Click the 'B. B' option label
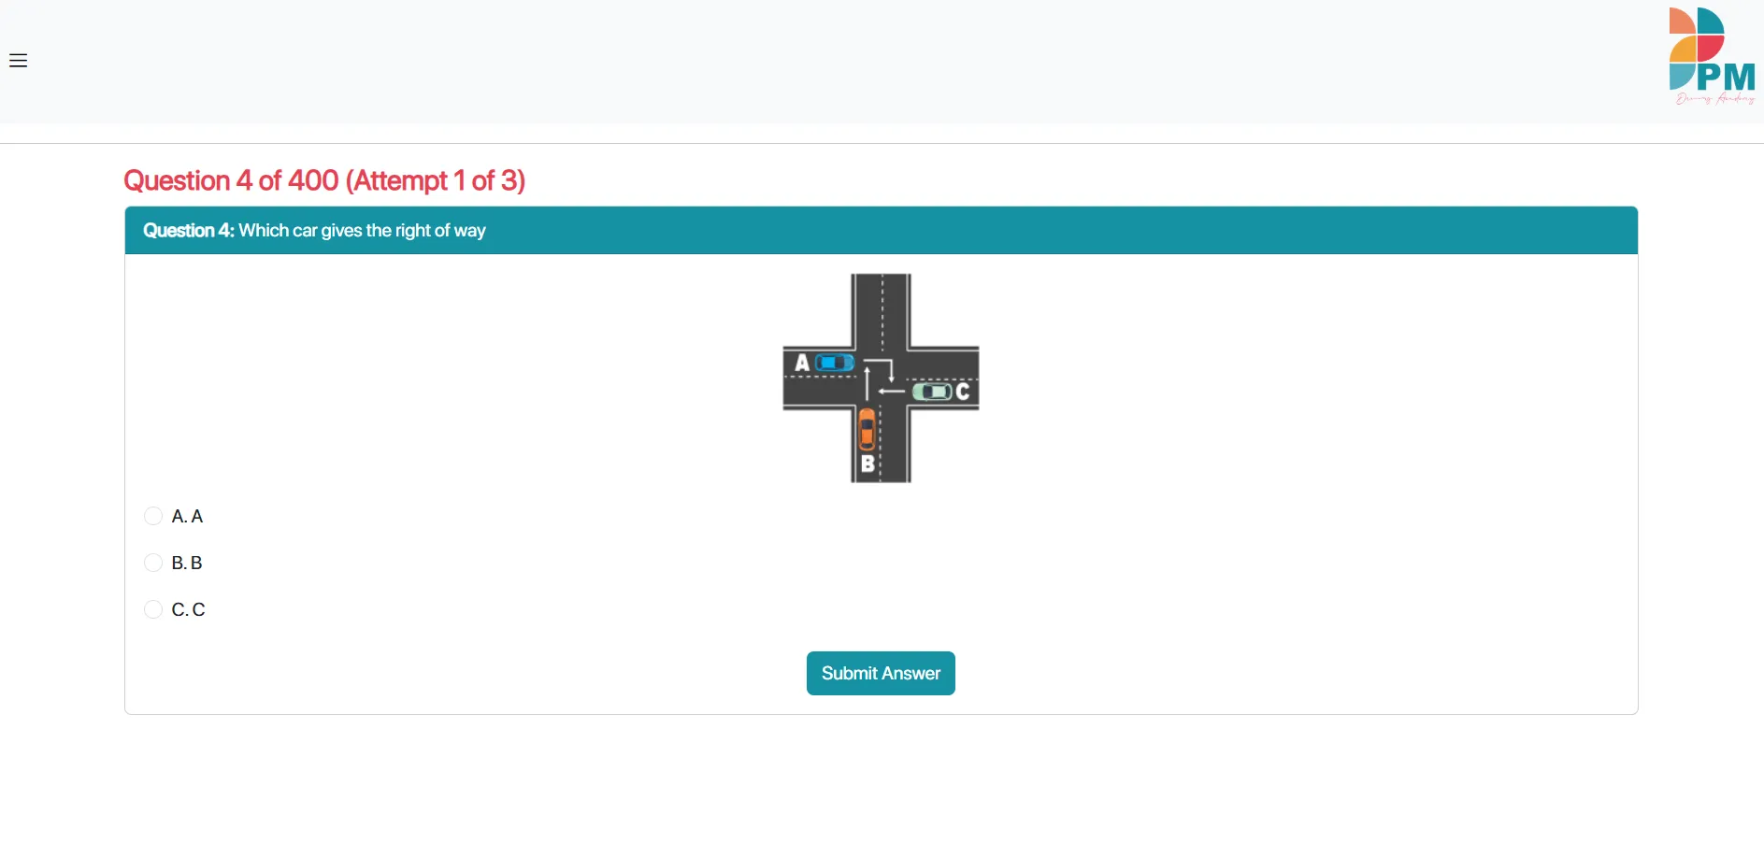This screenshot has height=857, width=1764. pos(187,563)
